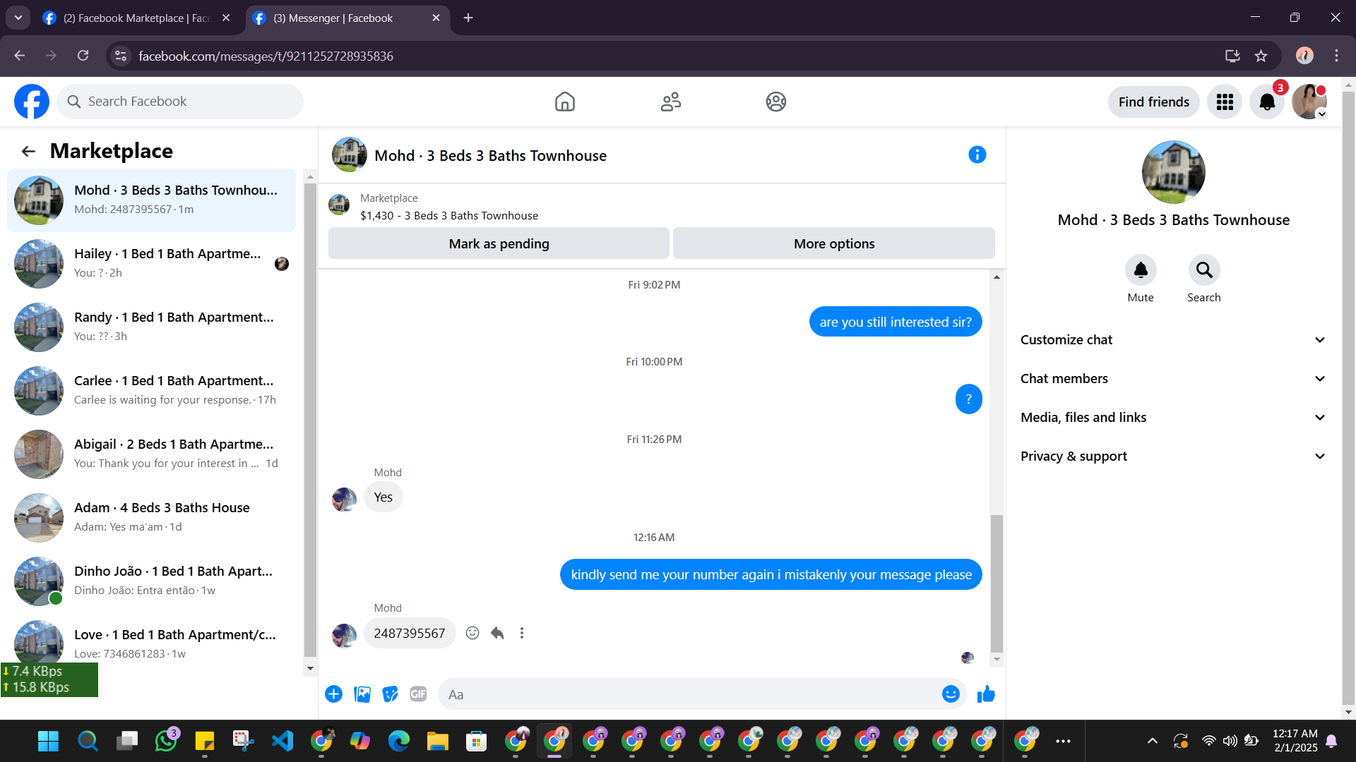Open the Groups icon in top navigation
Screen dimensions: 1356x762
[775, 102]
